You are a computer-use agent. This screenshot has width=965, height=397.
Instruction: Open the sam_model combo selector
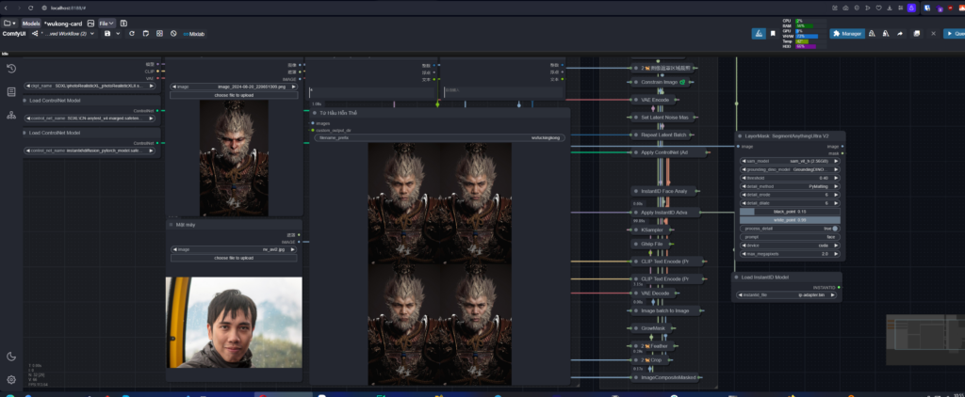point(791,160)
